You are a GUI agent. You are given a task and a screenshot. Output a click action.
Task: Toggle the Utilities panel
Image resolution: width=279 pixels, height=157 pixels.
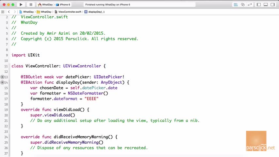point(272,5)
